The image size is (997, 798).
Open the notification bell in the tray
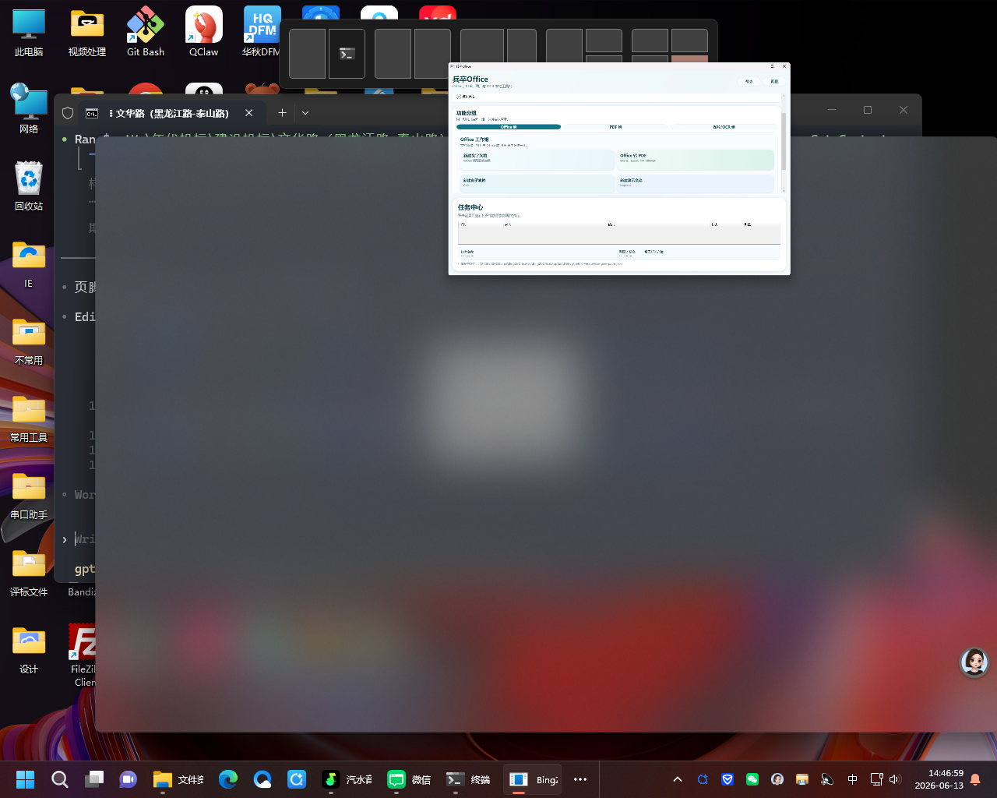[x=975, y=779]
